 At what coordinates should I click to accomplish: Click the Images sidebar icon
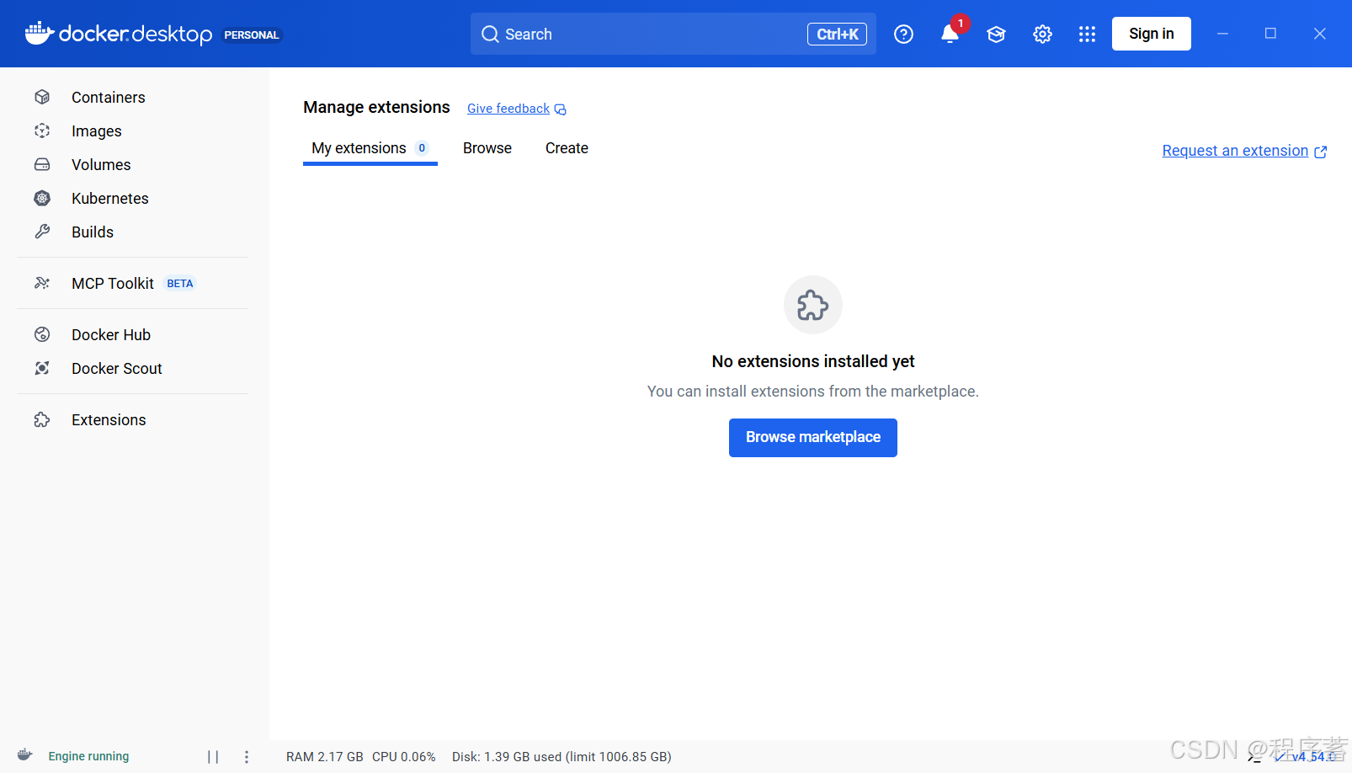tap(42, 131)
